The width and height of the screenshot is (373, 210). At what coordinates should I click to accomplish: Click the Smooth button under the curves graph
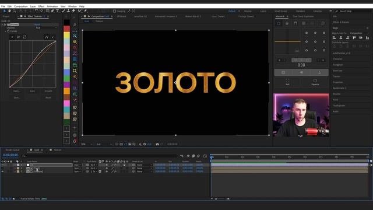pyautogui.click(x=48, y=91)
